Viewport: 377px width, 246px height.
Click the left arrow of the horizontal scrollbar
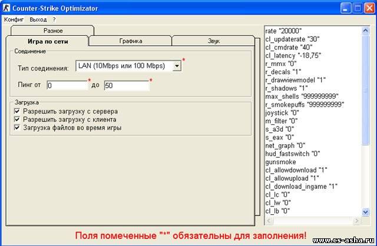tap(269, 221)
